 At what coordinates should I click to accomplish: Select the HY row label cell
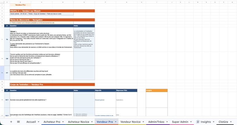point(7,73)
